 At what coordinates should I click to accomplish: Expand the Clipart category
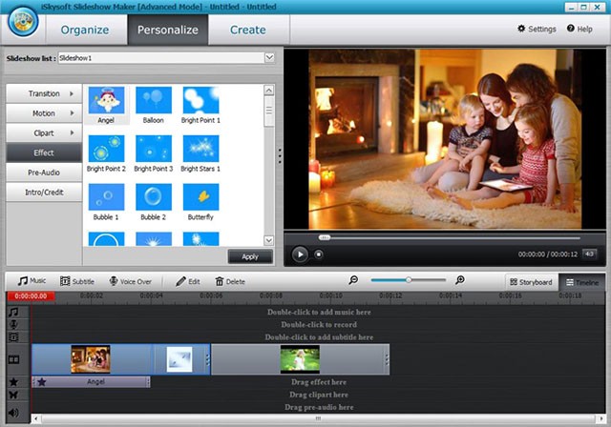click(x=44, y=133)
